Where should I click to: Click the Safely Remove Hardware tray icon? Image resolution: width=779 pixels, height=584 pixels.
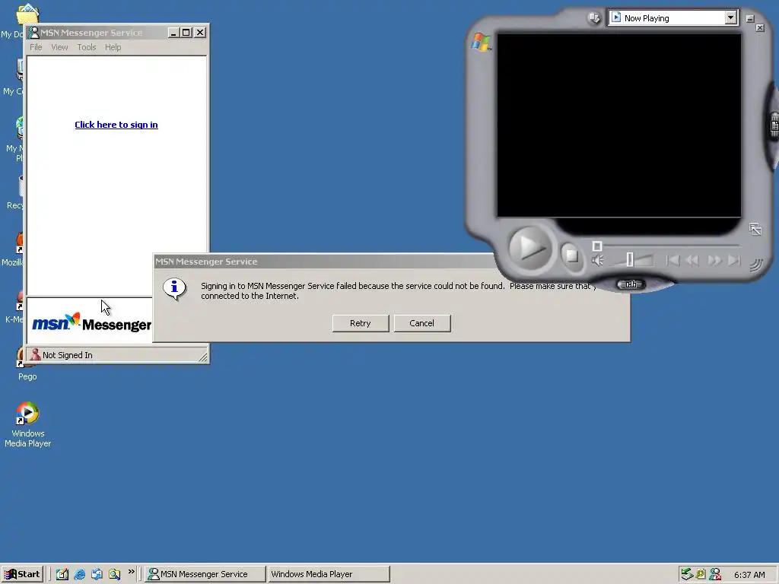click(x=687, y=574)
